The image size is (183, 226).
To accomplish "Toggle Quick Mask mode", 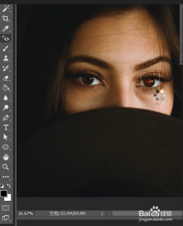I will click(6, 208).
